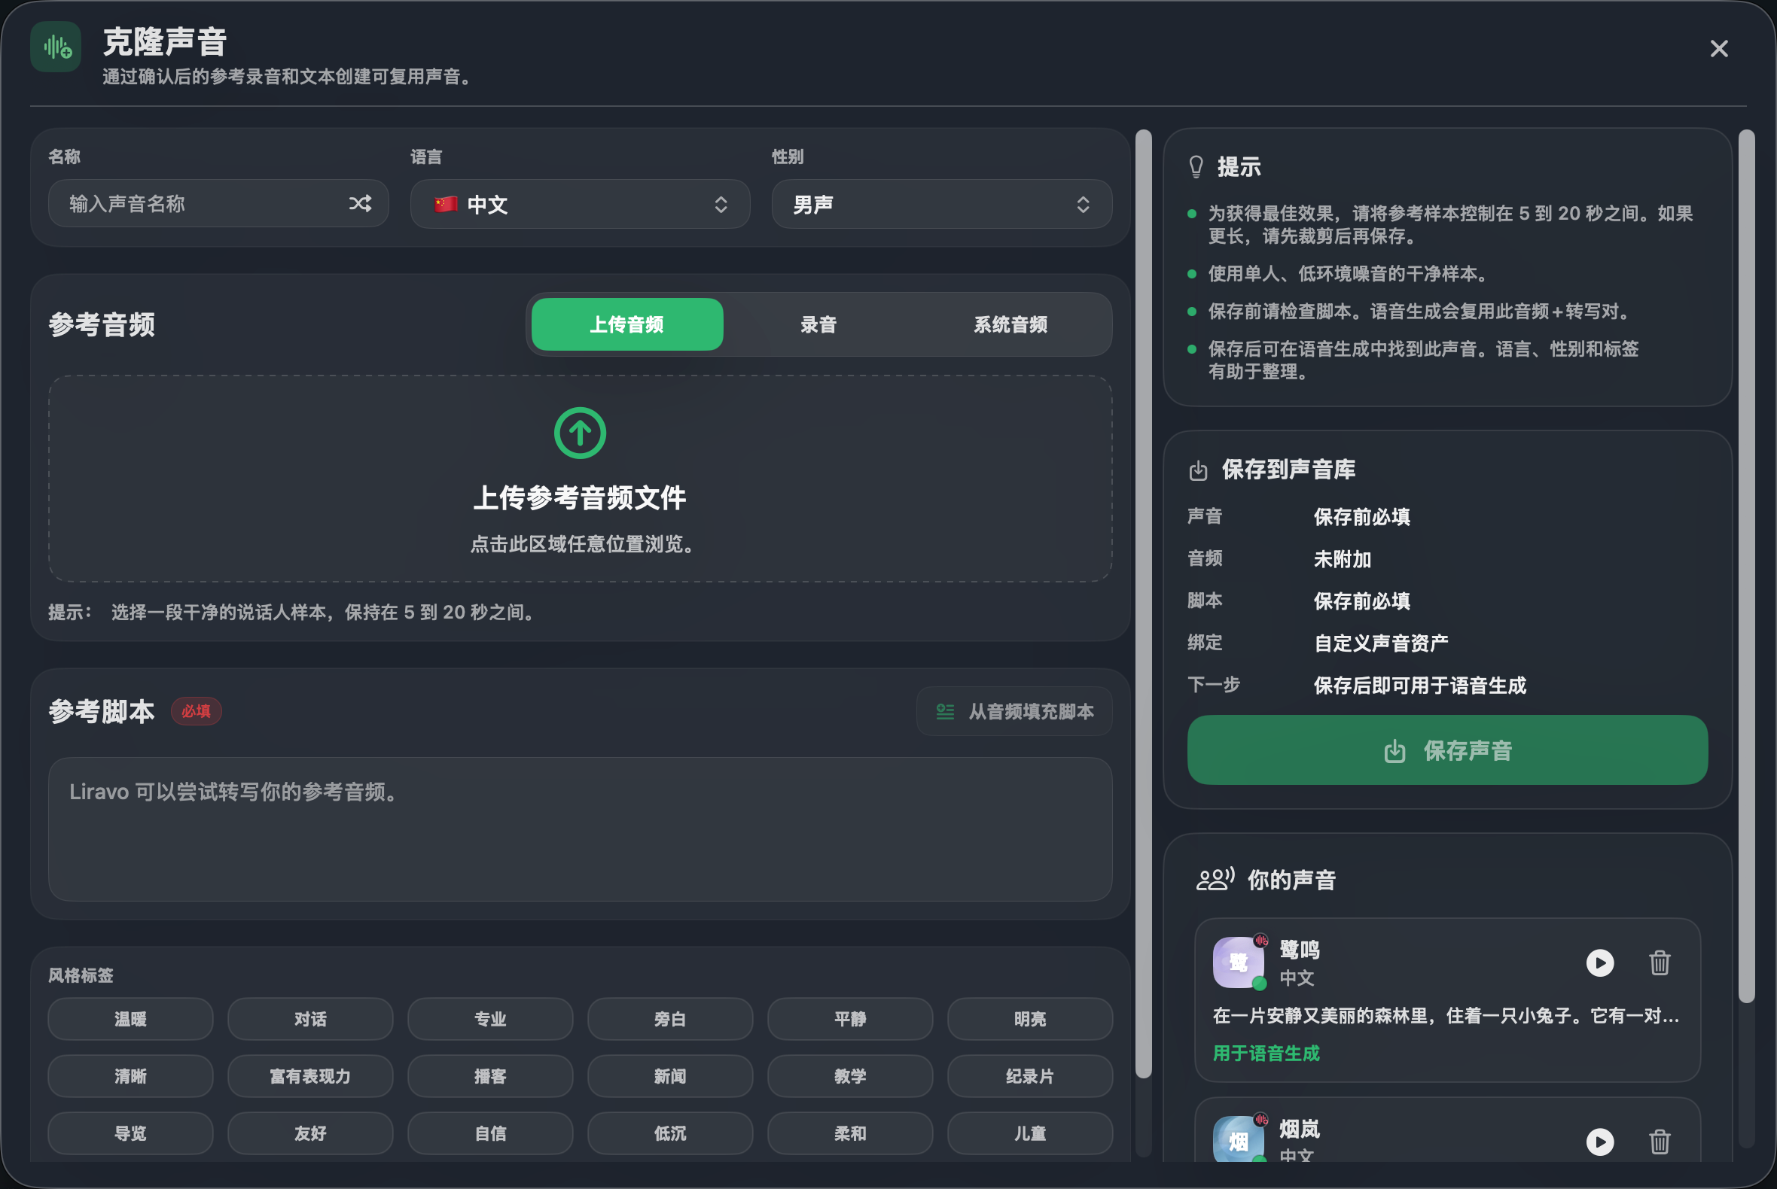This screenshot has height=1189, width=1777.
Task: Toggle the 明亮 style tag
Action: click(1029, 1019)
